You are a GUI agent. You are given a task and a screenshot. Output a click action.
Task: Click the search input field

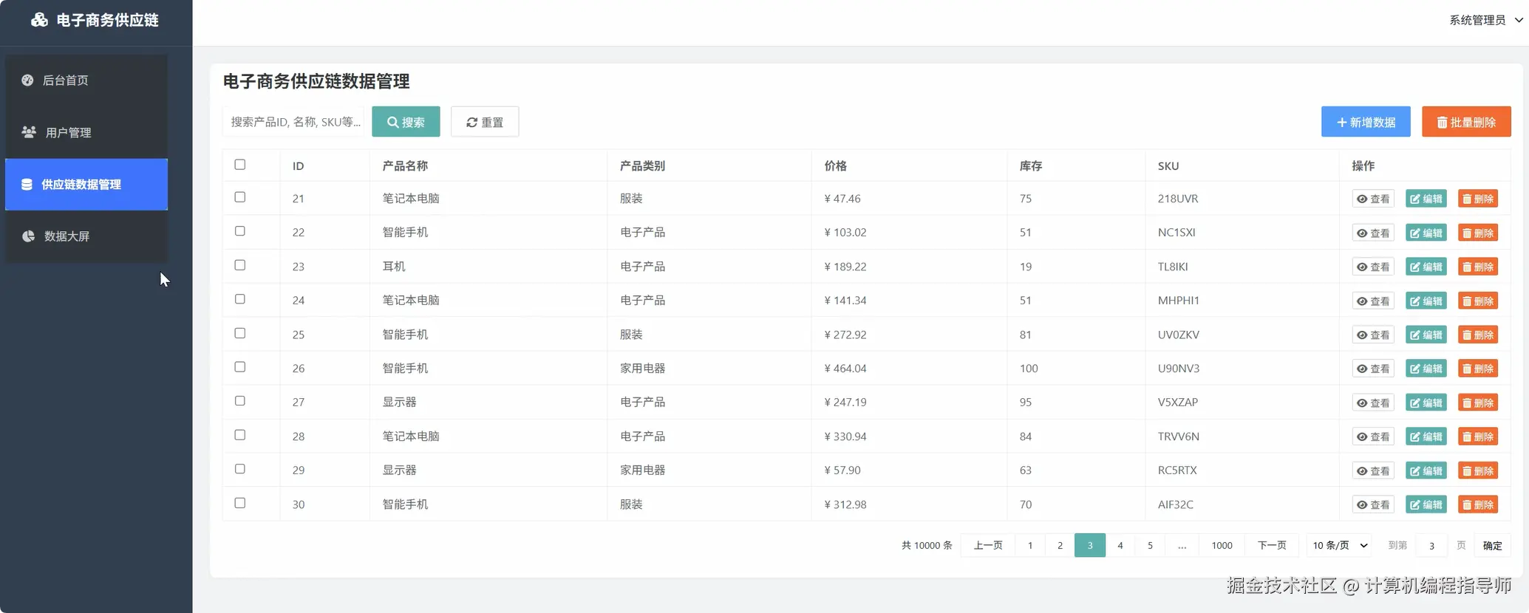[x=293, y=122]
